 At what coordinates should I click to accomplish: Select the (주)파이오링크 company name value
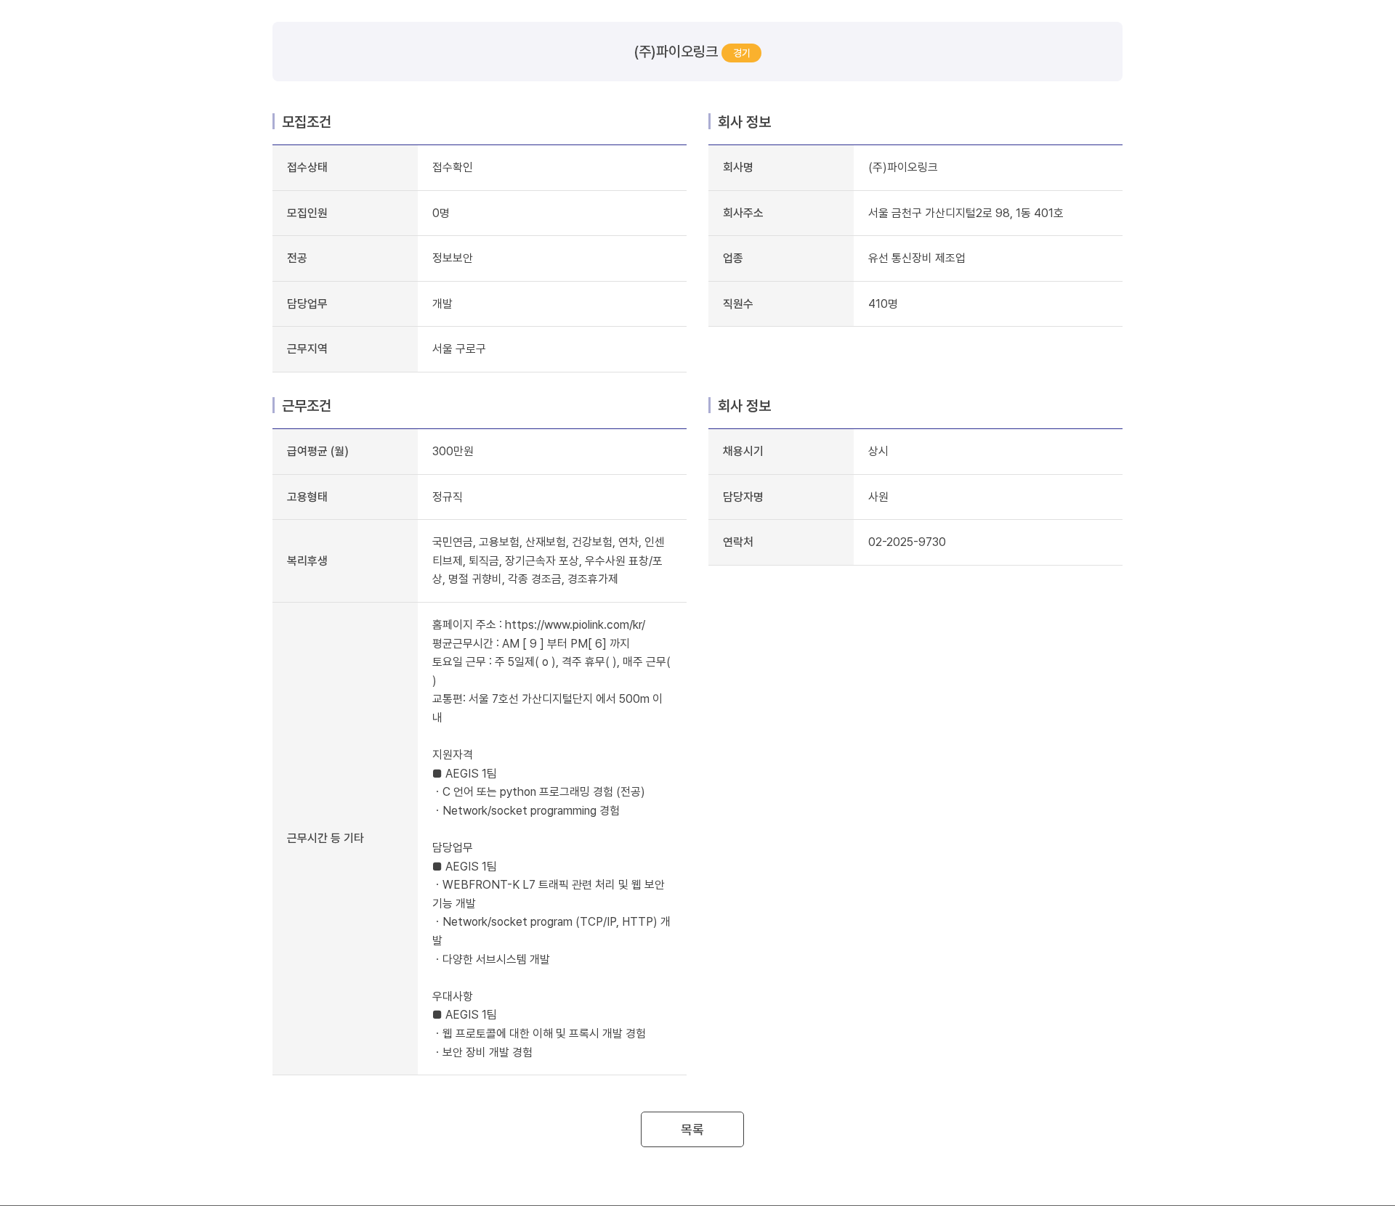tap(902, 167)
